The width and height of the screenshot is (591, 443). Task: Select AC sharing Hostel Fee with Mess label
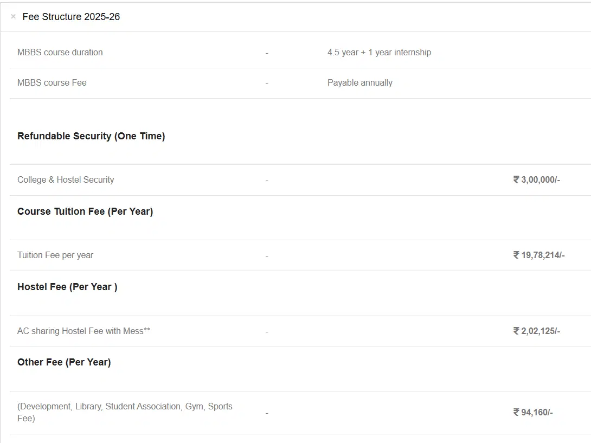pos(83,331)
